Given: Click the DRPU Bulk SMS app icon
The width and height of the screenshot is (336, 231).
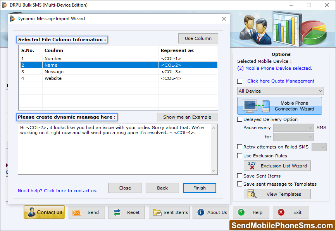Looking at the screenshot, I should pos(5,5).
